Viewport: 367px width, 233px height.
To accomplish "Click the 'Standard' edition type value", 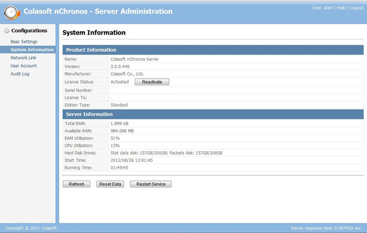I will 119,105.
